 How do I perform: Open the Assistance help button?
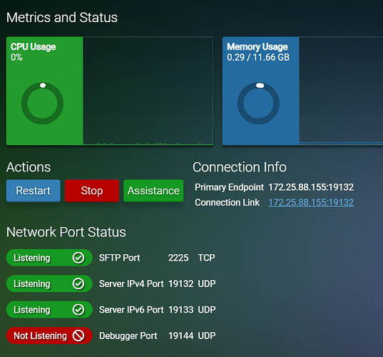pos(153,191)
